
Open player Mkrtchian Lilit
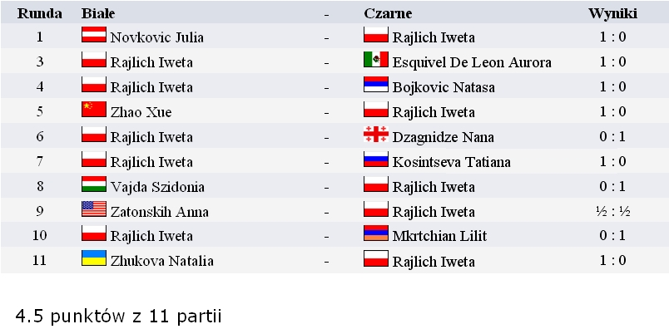(x=439, y=236)
